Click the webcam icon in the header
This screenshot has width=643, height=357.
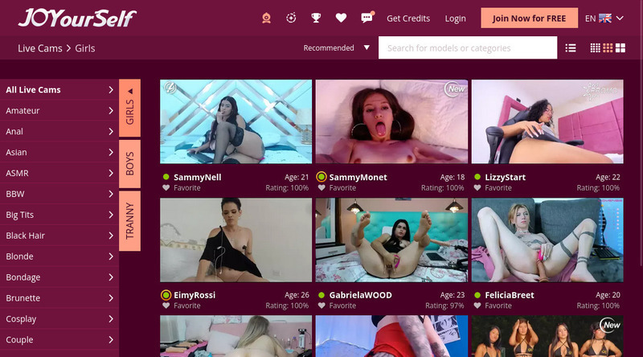tap(267, 18)
